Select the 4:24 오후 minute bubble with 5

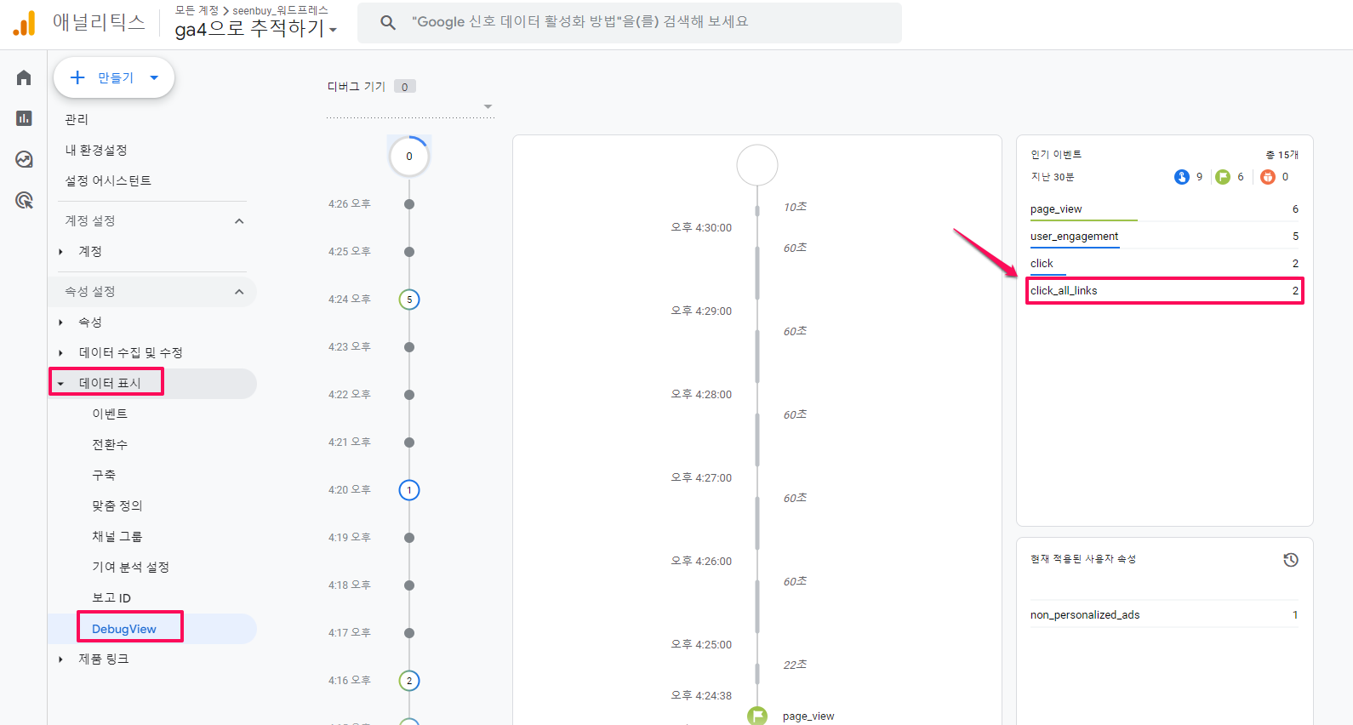[x=409, y=300]
